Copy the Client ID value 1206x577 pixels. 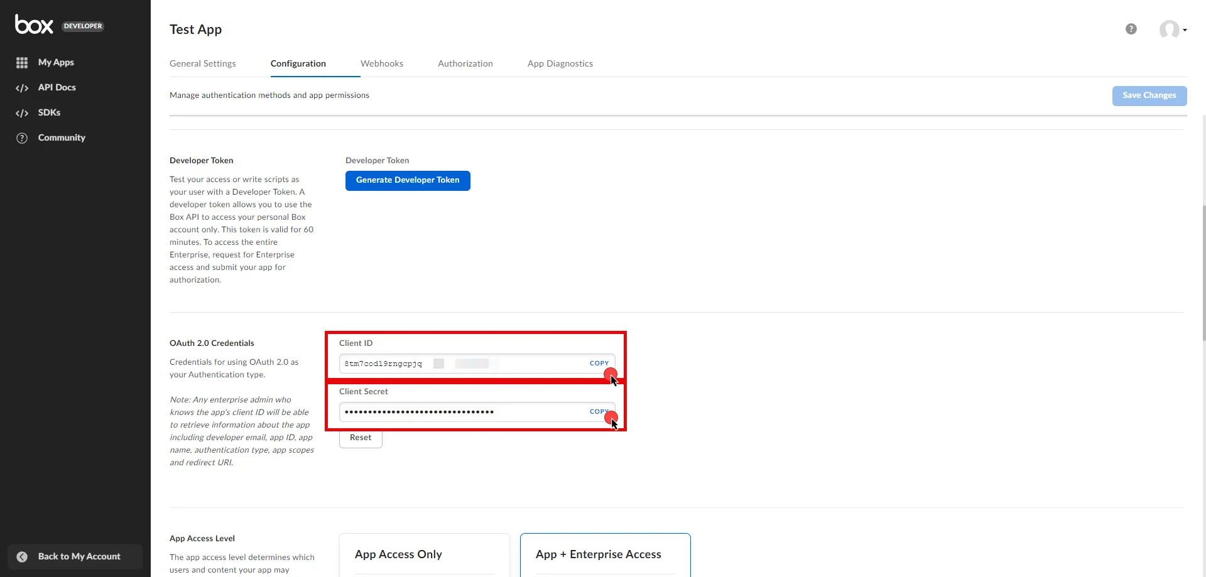(598, 363)
